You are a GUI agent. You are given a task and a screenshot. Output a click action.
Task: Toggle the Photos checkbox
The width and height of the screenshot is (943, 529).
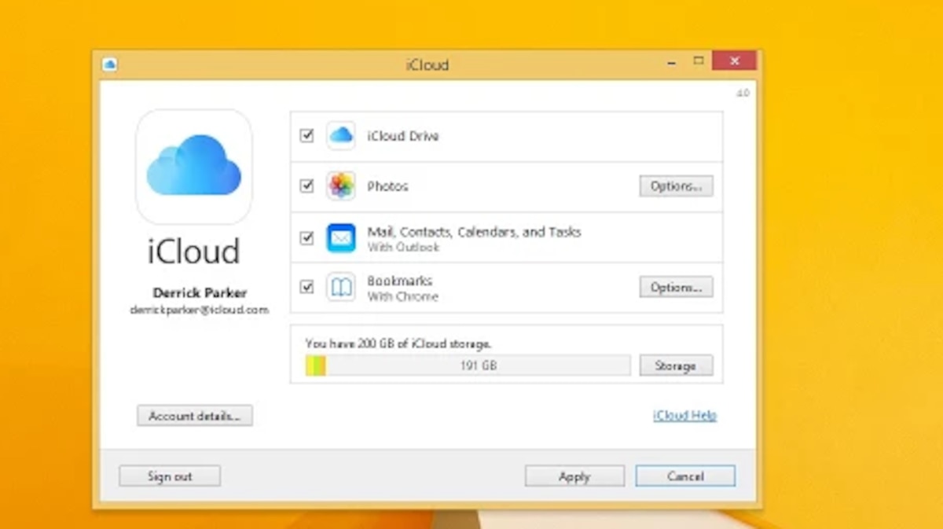[306, 186]
